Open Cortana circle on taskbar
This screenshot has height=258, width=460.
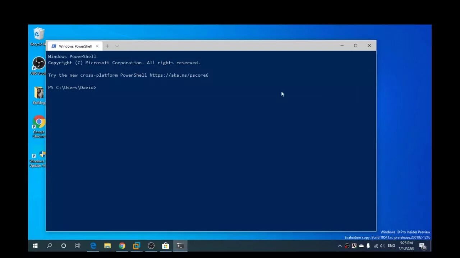click(64, 246)
